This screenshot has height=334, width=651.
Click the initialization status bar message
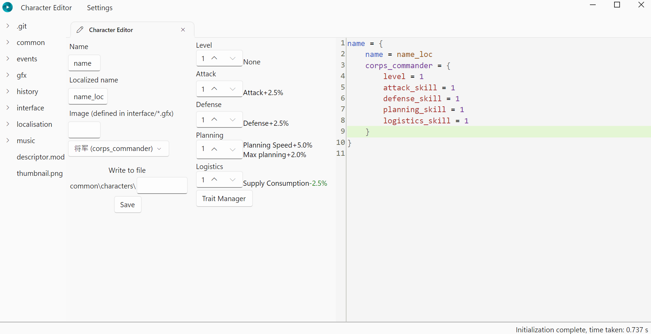[582, 330]
